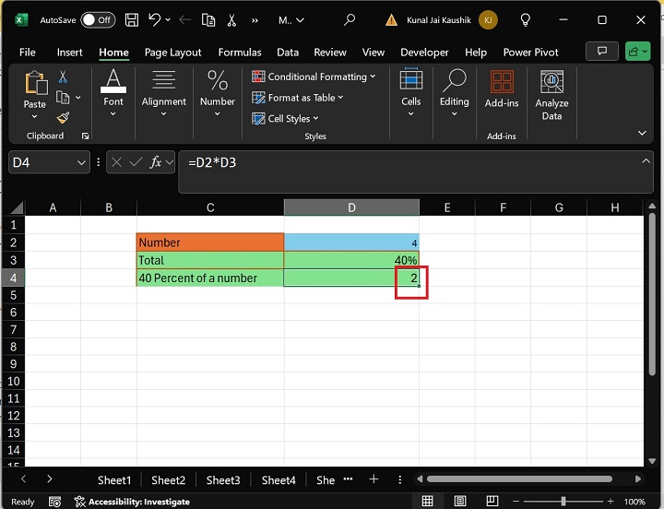Open the search magnifier in title bar

[350, 19]
